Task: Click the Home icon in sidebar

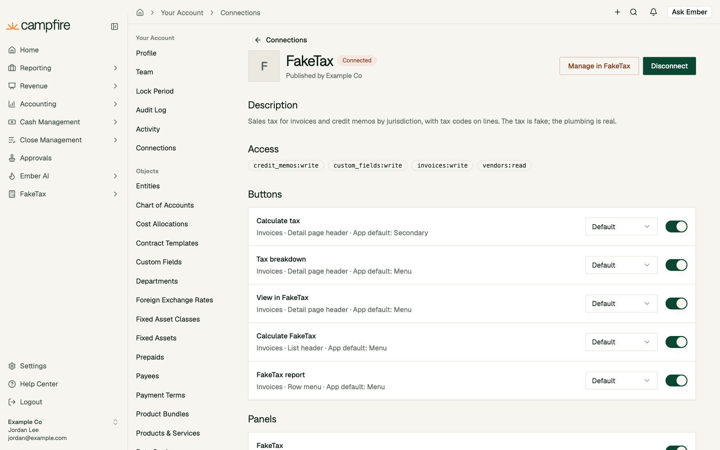Action: tap(12, 50)
